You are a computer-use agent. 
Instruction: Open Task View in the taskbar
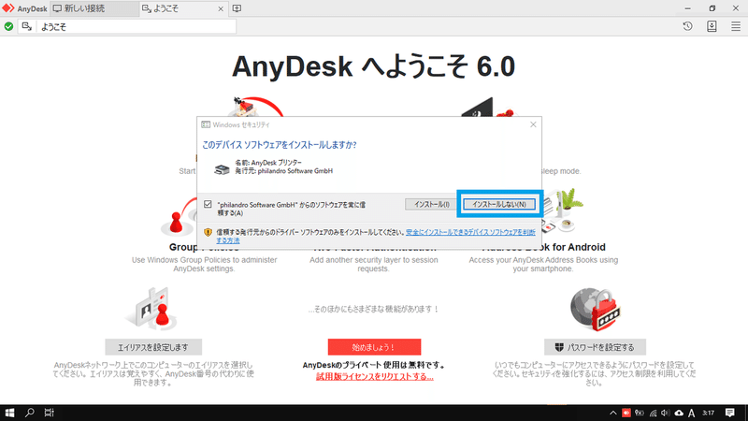[50, 413]
